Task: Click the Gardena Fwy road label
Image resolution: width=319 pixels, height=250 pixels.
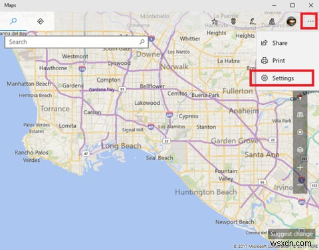Action: [x=102, y=90]
